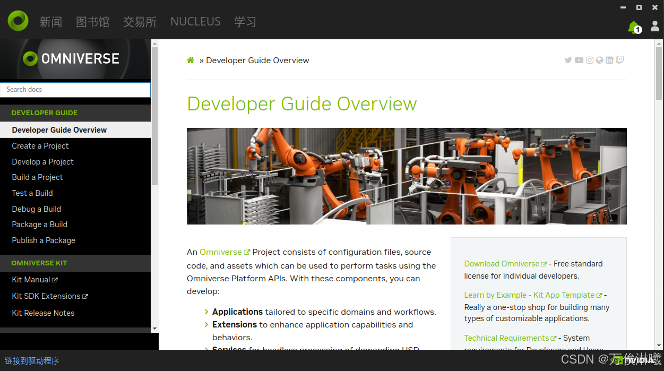This screenshot has height=371, width=664.
Task: Click the sidebar scroll up arrow
Action: pyautogui.click(x=154, y=43)
